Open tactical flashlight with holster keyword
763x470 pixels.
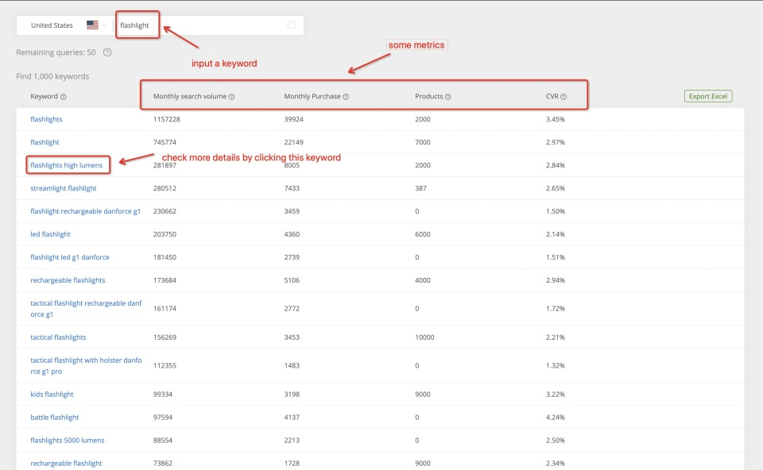pos(86,365)
